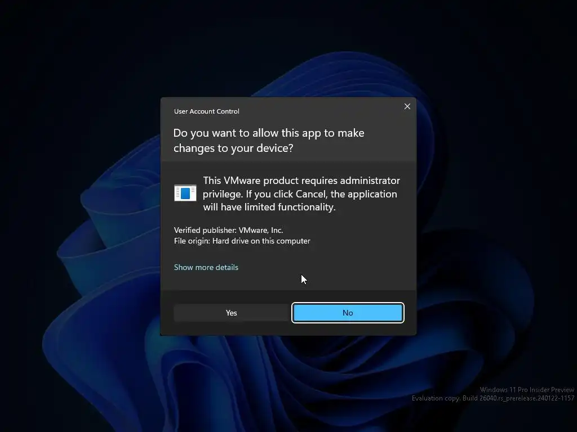
Task: Click the VMware administrator privilege message
Action: point(301,193)
